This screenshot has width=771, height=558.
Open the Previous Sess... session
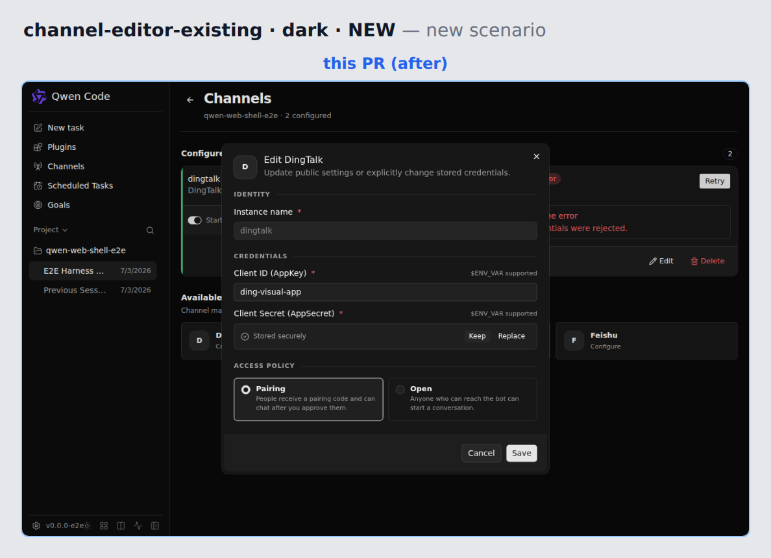tap(93, 290)
